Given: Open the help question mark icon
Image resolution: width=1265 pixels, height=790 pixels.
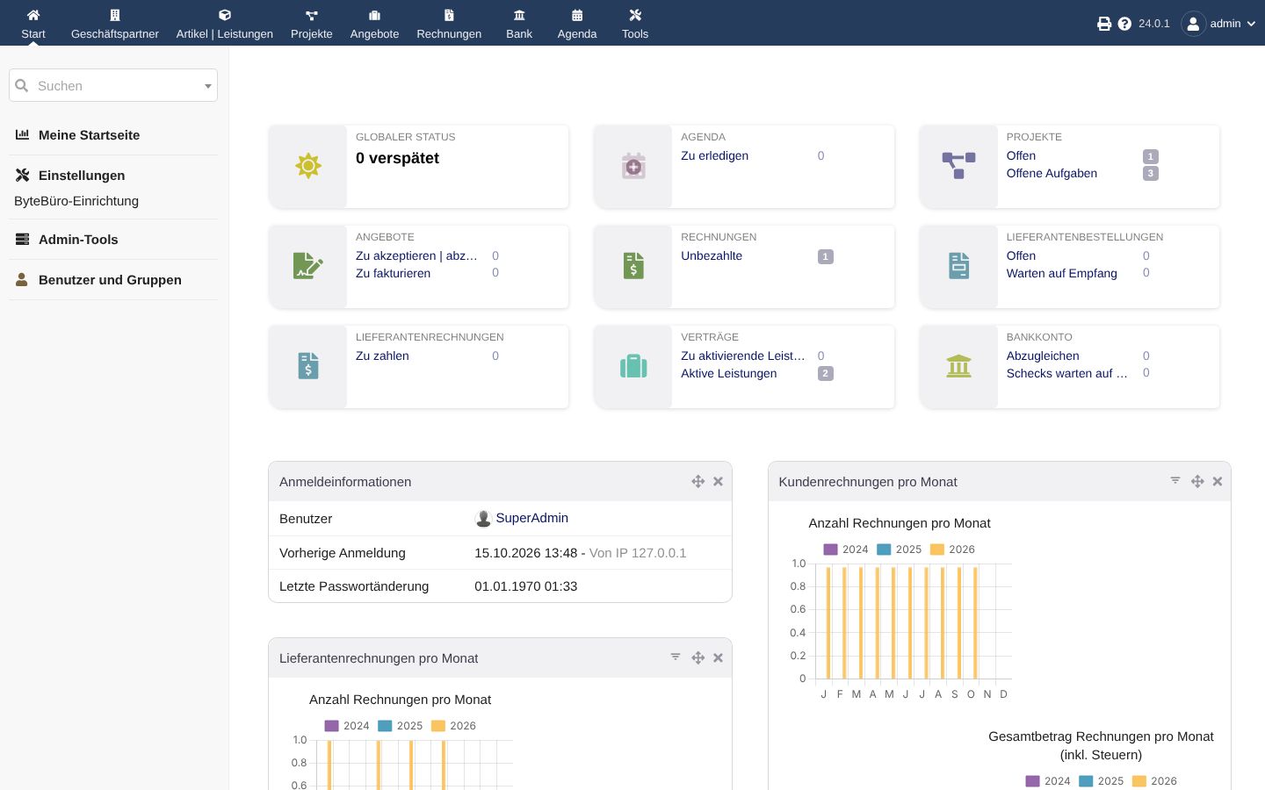Looking at the screenshot, I should (x=1124, y=24).
